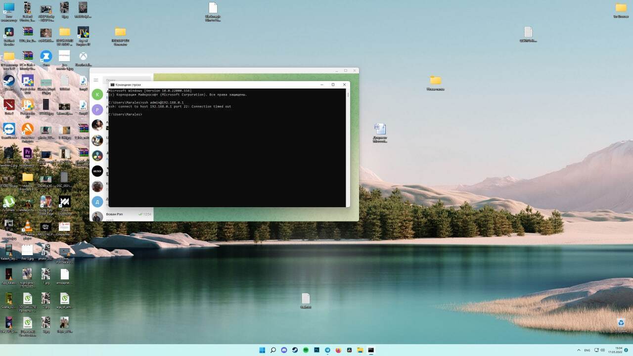633x356 pixels.
Task: Click the Discord icon in the taskbar
Action: 284,350
